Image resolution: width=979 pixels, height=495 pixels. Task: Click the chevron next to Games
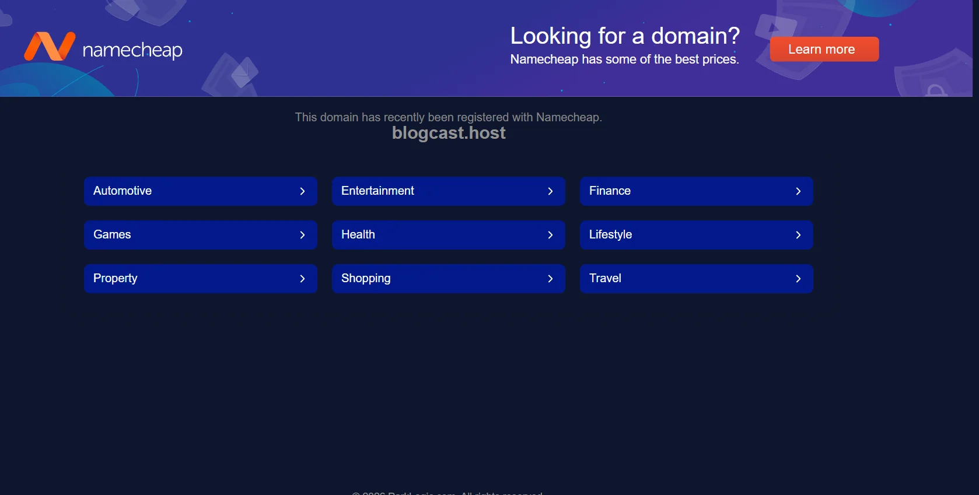coord(302,235)
